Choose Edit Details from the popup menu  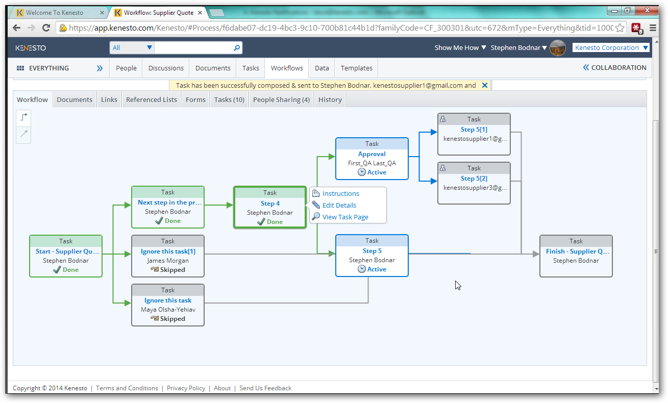coord(339,205)
